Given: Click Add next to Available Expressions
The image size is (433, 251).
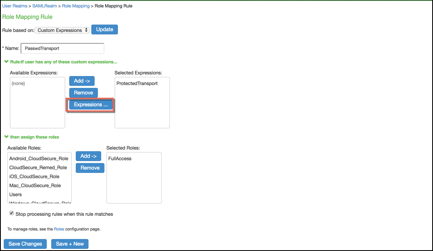Looking at the screenshot, I should click(81, 81).
